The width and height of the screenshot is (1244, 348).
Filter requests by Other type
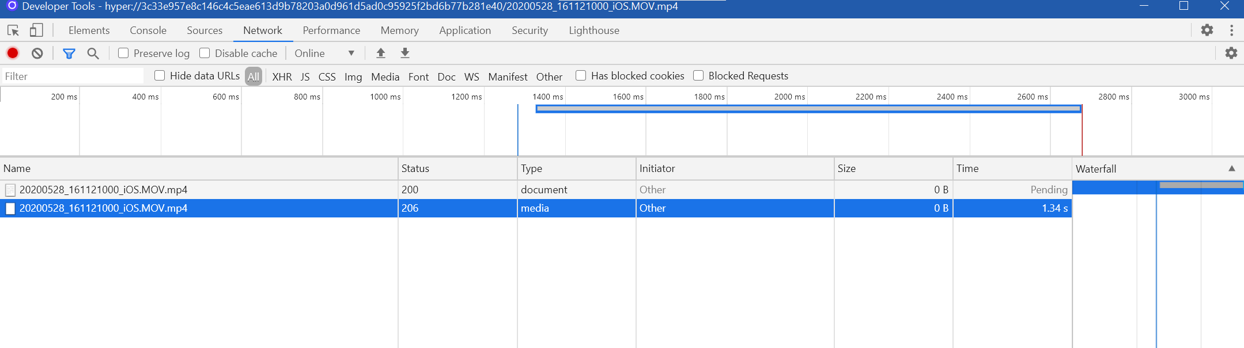(549, 77)
